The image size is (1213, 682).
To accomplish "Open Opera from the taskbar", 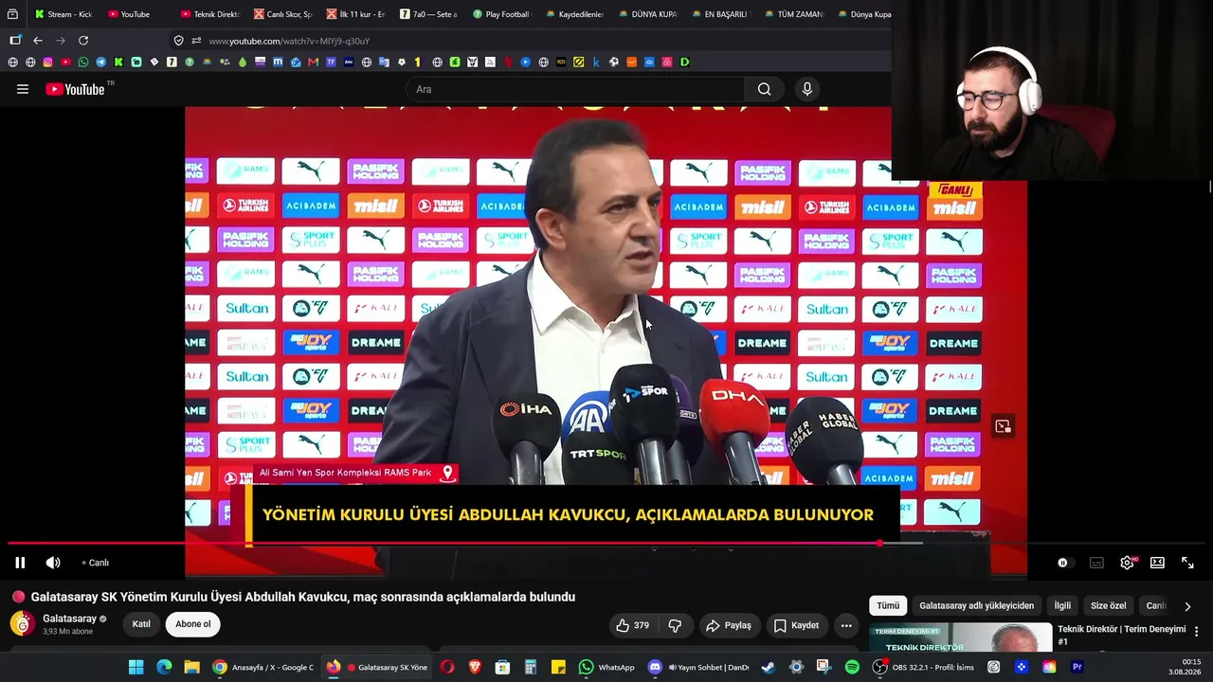I will click(446, 667).
